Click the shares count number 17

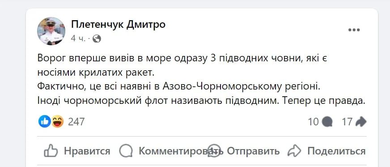pyautogui.click(x=347, y=122)
